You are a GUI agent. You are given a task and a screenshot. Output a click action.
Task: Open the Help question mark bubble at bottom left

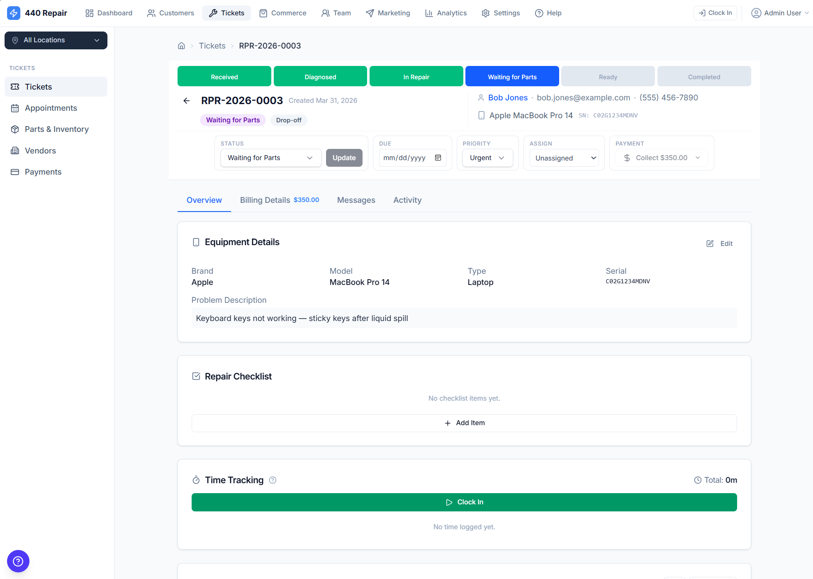point(18,561)
